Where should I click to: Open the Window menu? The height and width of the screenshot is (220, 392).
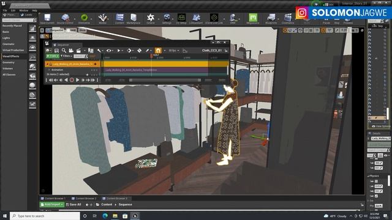[x=23, y=10]
